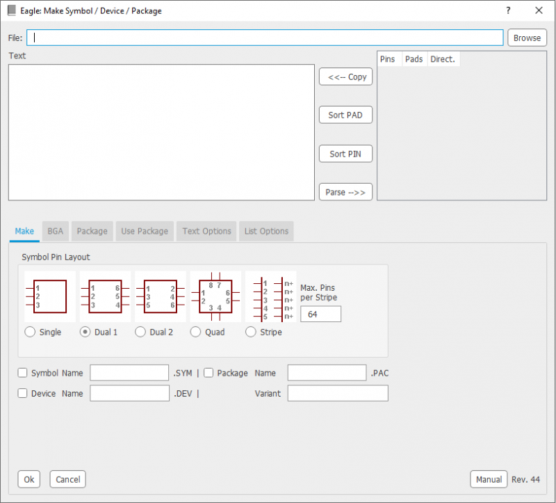Focus the File path input field
The height and width of the screenshot is (503, 556).
[x=265, y=38]
